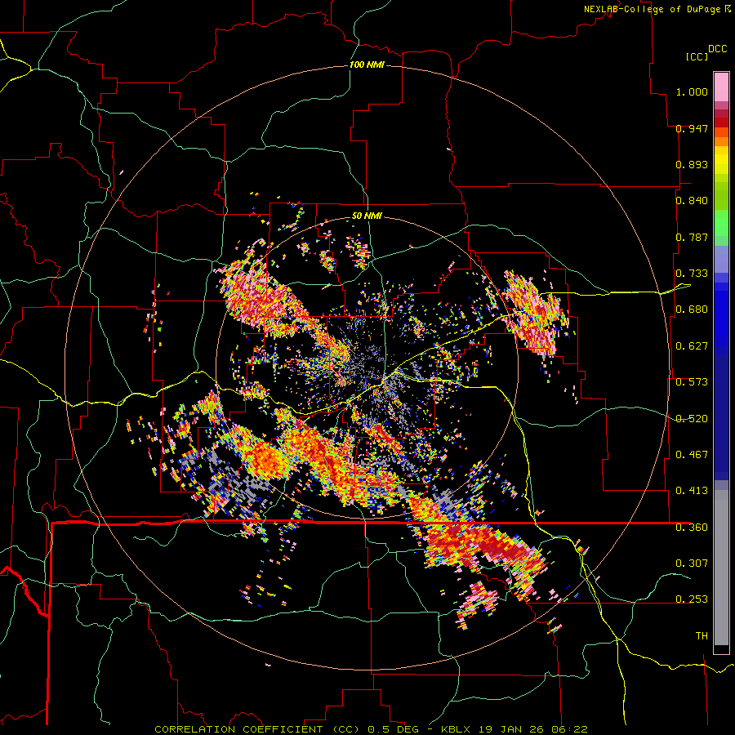Select the 0.573 value on the color scale
The width and height of the screenshot is (735, 735).
692,382
